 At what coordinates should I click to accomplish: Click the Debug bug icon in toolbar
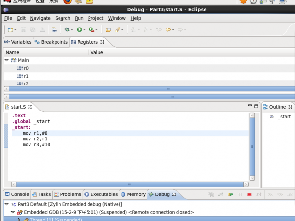pos(67,30)
